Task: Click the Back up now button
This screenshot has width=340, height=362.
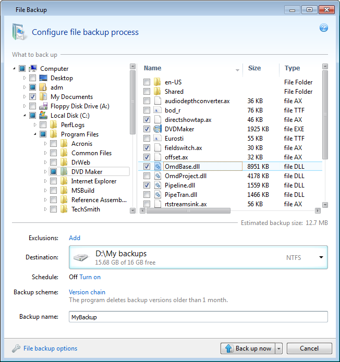Action: [248, 348]
